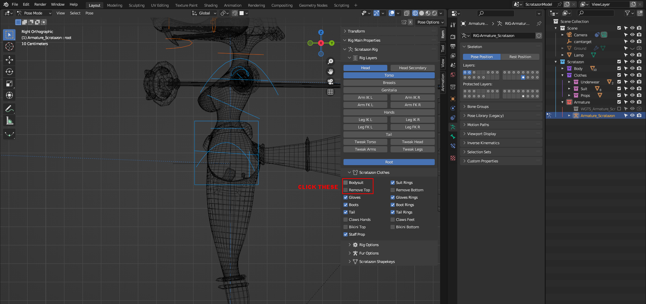Image resolution: width=646 pixels, height=304 pixels.
Task: Click the camera view icon in viewport
Action: 330,82
